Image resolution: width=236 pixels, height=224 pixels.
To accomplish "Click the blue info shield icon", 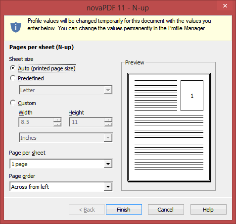I will coord(16,27).
